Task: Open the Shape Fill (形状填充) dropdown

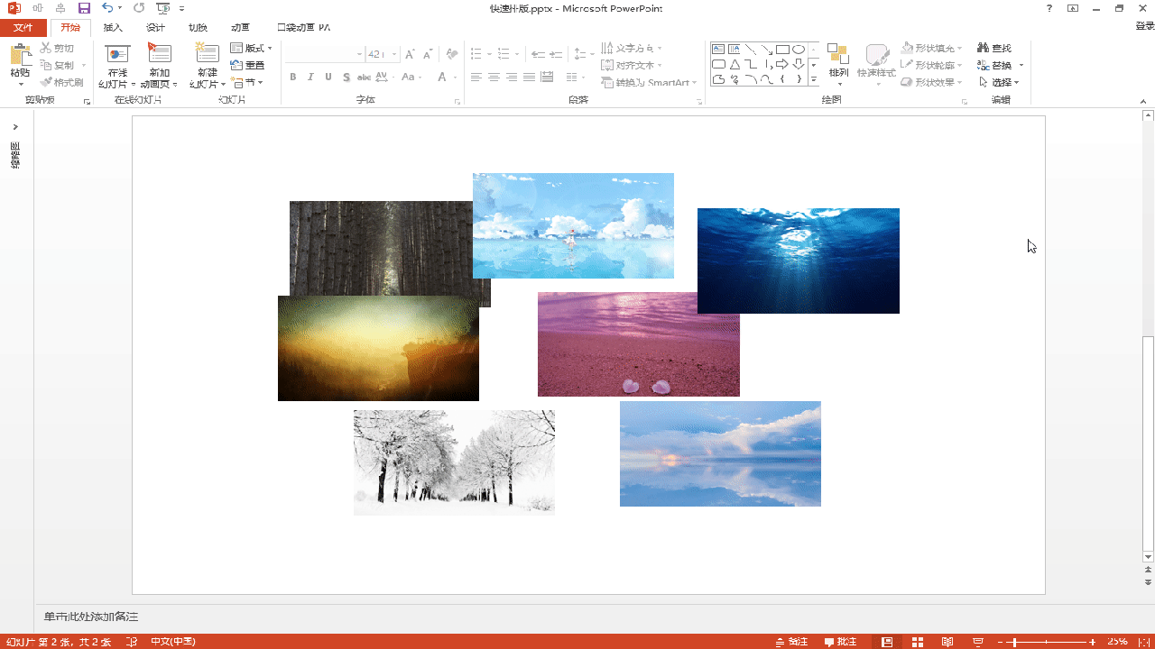Action: click(x=932, y=48)
